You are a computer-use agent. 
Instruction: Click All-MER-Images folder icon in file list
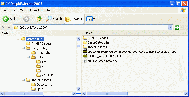pos(85,38)
